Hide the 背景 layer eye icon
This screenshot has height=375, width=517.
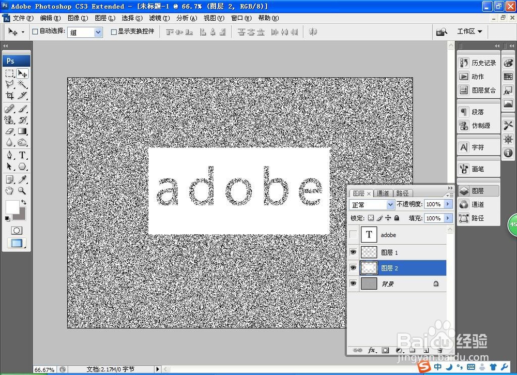coord(353,283)
